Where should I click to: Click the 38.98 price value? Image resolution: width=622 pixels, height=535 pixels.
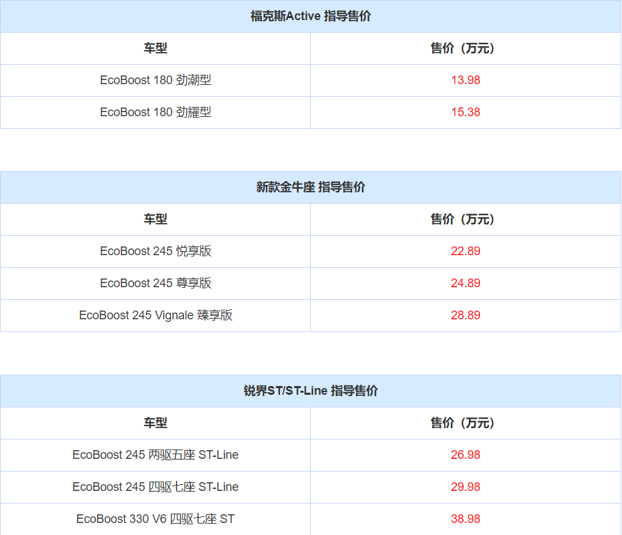tap(466, 519)
